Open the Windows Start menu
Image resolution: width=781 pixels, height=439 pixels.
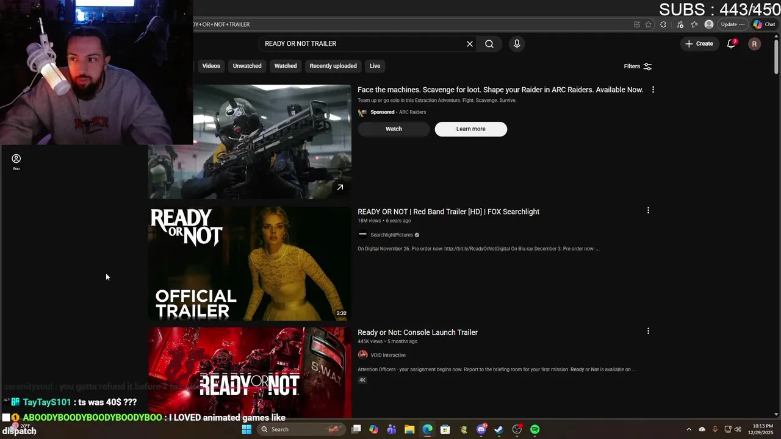point(247,429)
